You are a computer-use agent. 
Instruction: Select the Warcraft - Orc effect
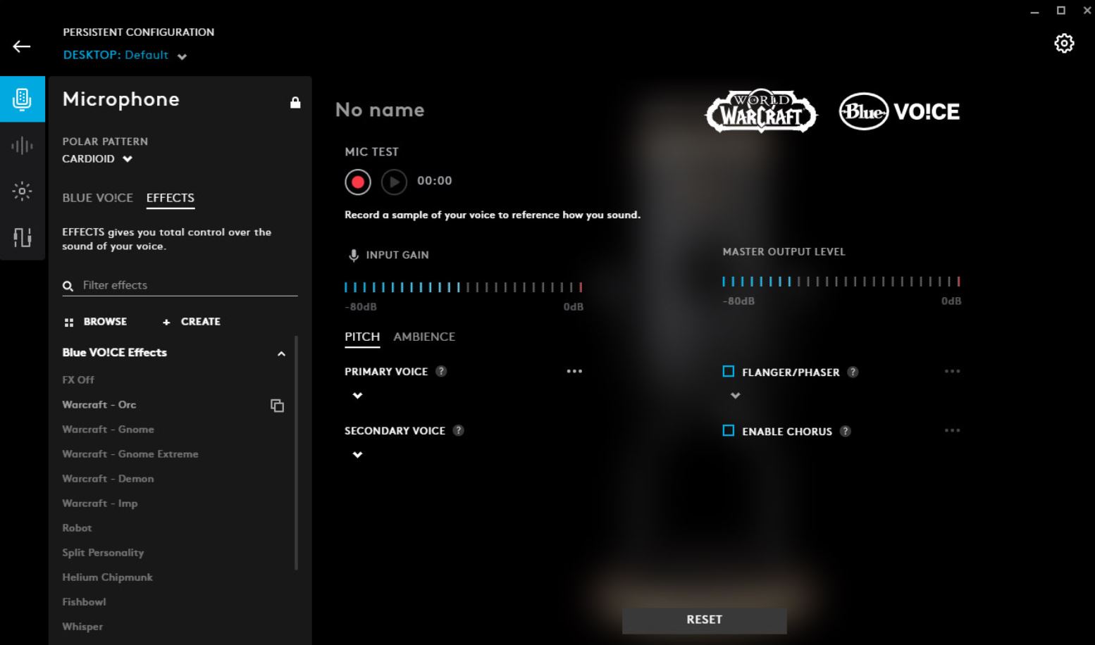[99, 405]
